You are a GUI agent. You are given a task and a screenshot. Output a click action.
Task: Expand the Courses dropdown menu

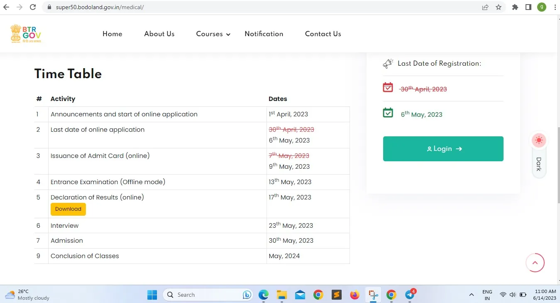tap(213, 34)
